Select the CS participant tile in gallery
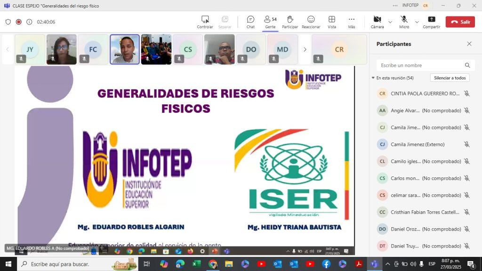The width and height of the screenshot is (482, 271). [x=188, y=49]
